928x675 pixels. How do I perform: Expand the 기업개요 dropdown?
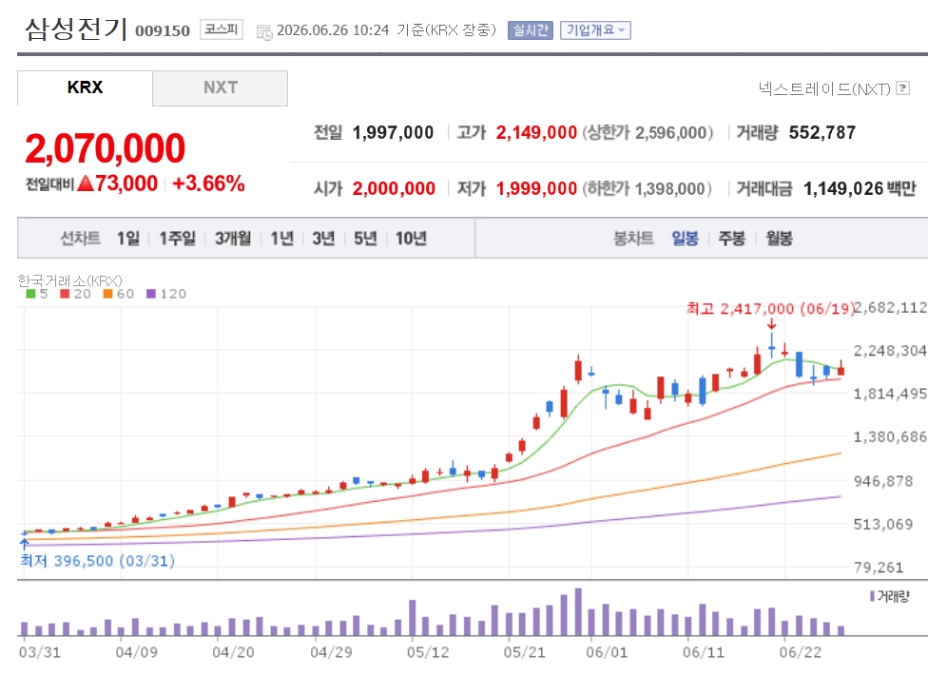(595, 30)
